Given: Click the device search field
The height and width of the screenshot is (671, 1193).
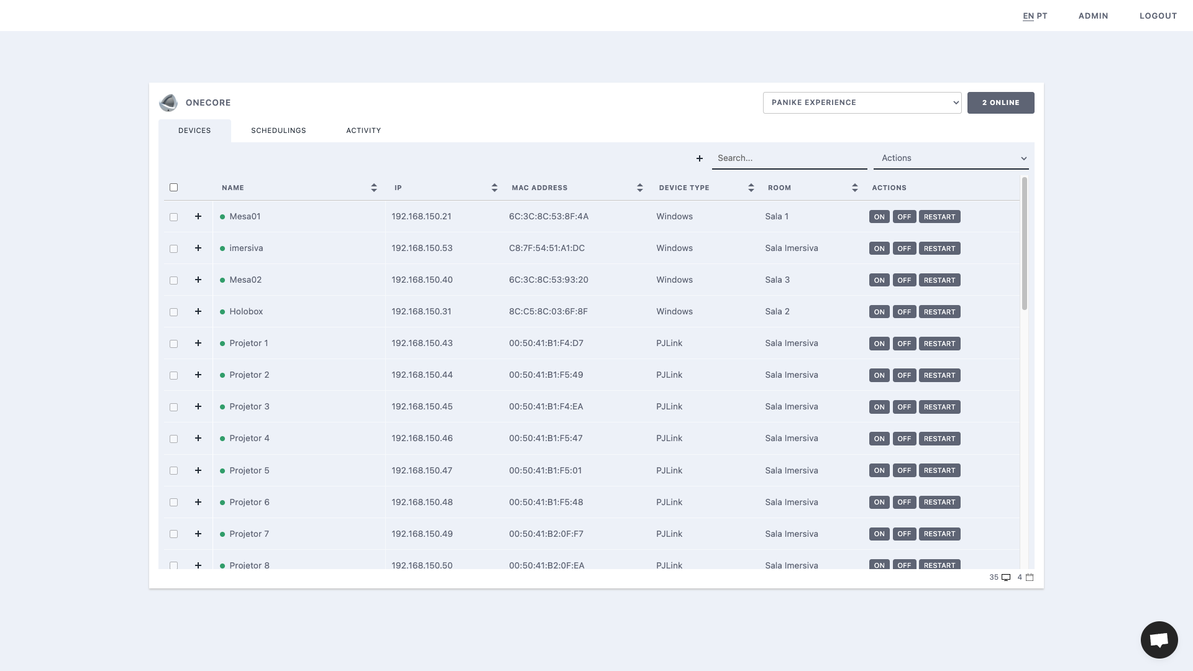Looking at the screenshot, I should pyautogui.click(x=789, y=158).
